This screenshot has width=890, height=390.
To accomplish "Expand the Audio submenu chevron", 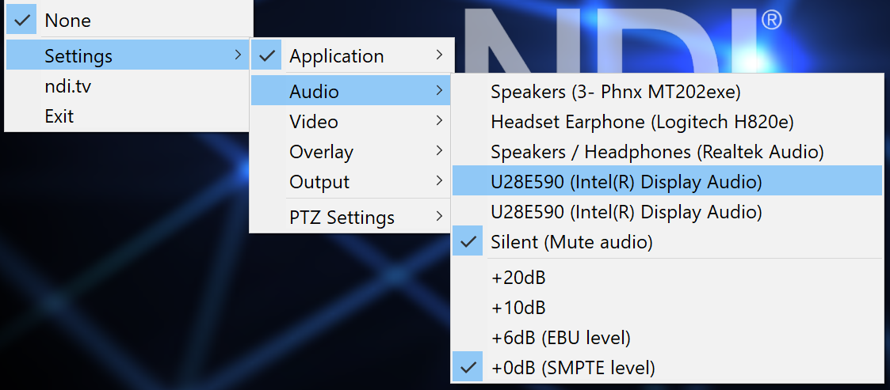I will click(439, 91).
